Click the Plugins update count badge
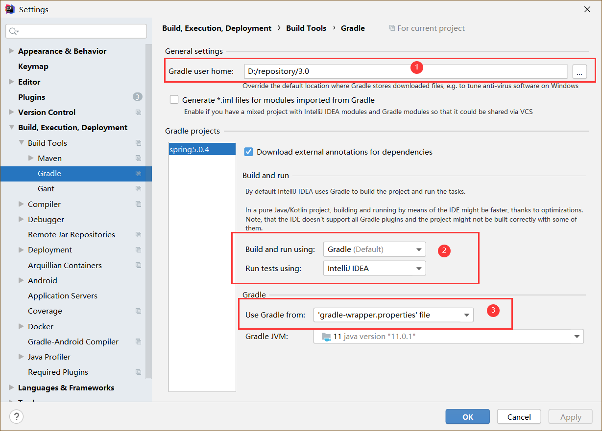 [138, 97]
